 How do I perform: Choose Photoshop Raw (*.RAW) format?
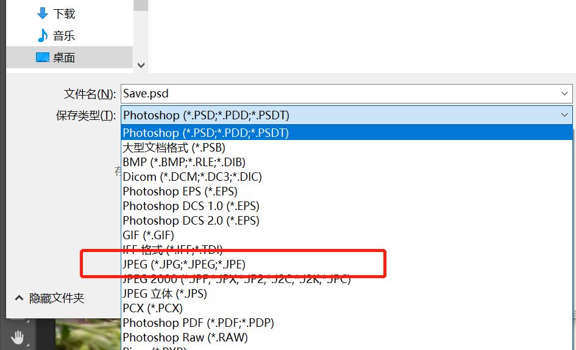185,337
